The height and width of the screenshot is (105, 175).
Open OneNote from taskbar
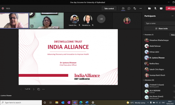pyautogui.click(x=69, y=102)
